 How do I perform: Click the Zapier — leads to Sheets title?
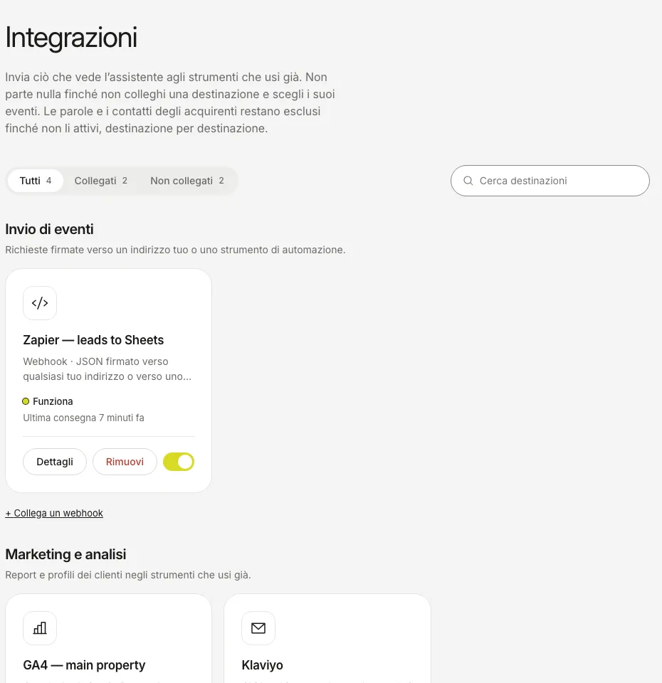[93, 340]
